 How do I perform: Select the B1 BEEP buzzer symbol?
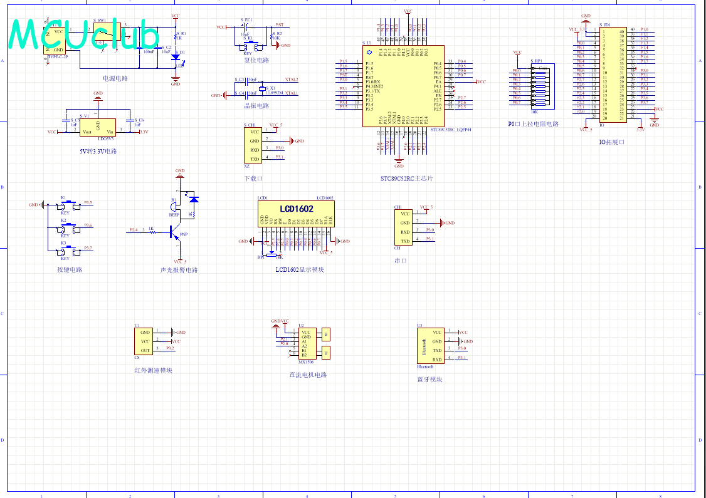[173, 207]
